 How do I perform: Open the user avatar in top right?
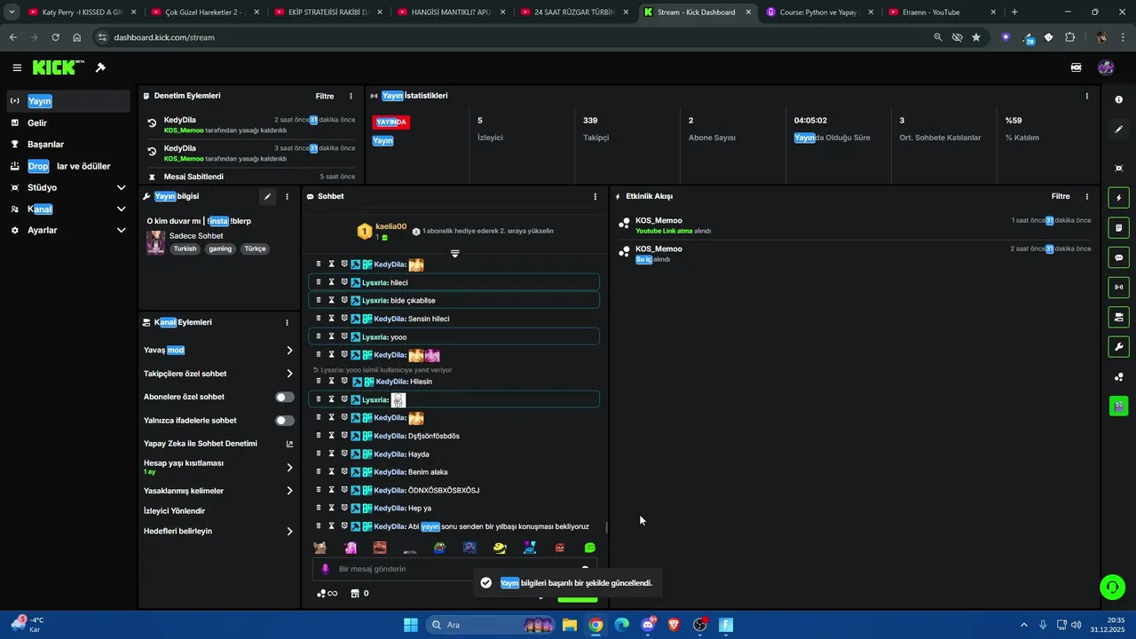(1106, 67)
